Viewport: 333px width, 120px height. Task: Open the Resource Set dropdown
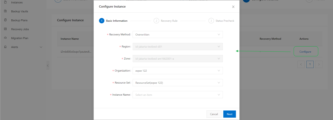[177, 83]
